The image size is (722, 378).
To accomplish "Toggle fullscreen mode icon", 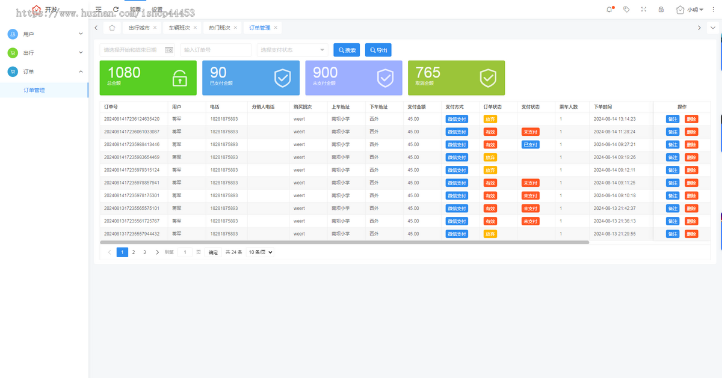I will 644,10.
